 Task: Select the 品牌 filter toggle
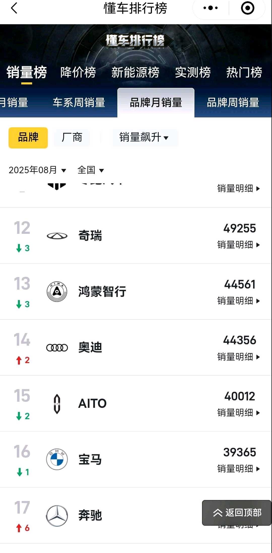pos(28,138)
